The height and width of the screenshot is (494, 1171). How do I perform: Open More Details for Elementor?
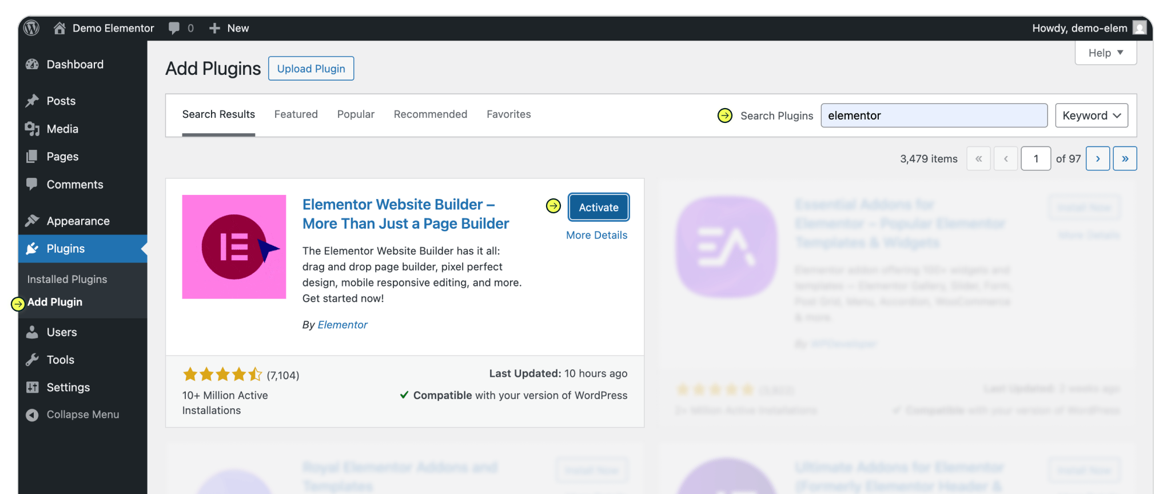(596, 235)
